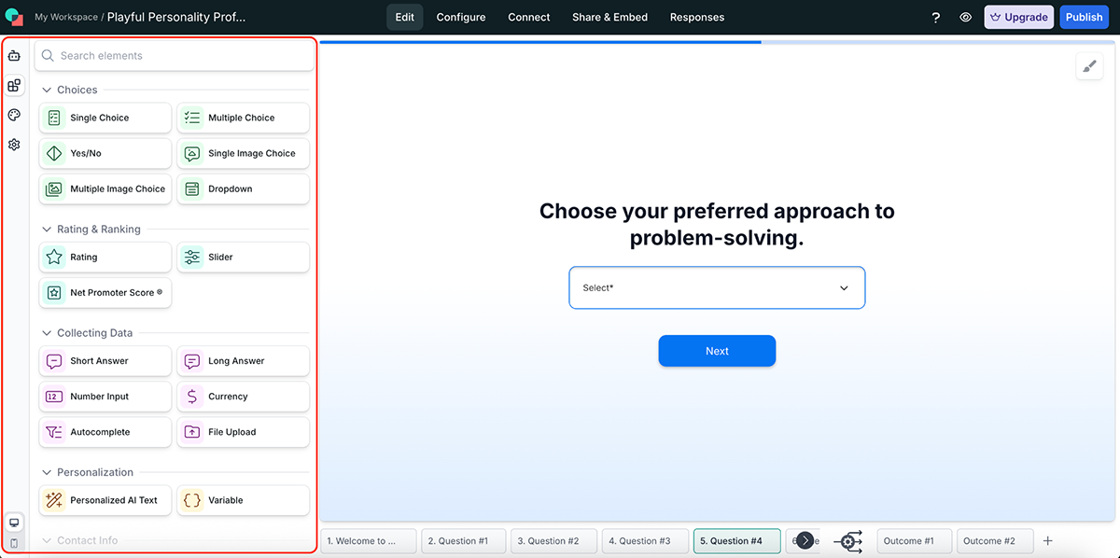Screen dimensions: 1120x558
Task: Add a Rating element
Action: 105,258
